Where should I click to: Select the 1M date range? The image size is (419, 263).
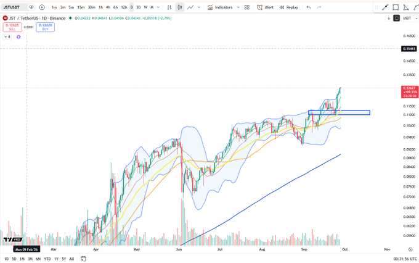point(22,259)
